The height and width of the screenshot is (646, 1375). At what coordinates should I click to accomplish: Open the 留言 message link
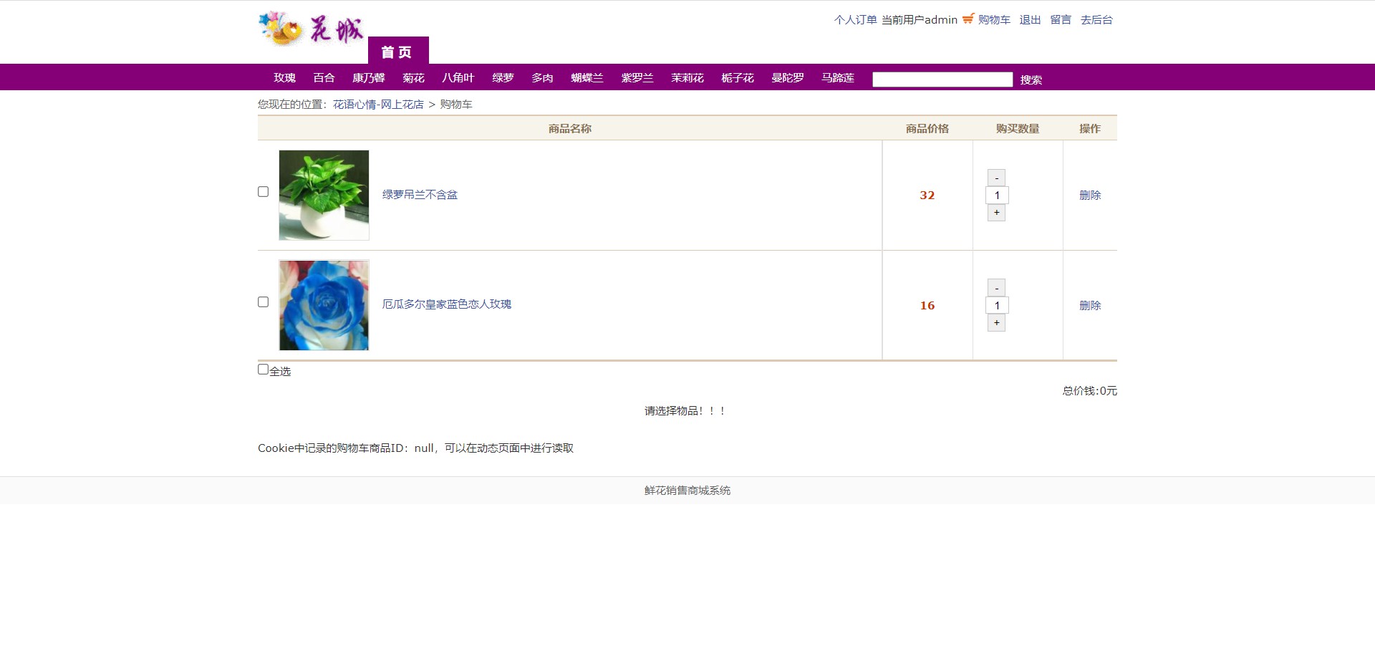pos(1061,20)
